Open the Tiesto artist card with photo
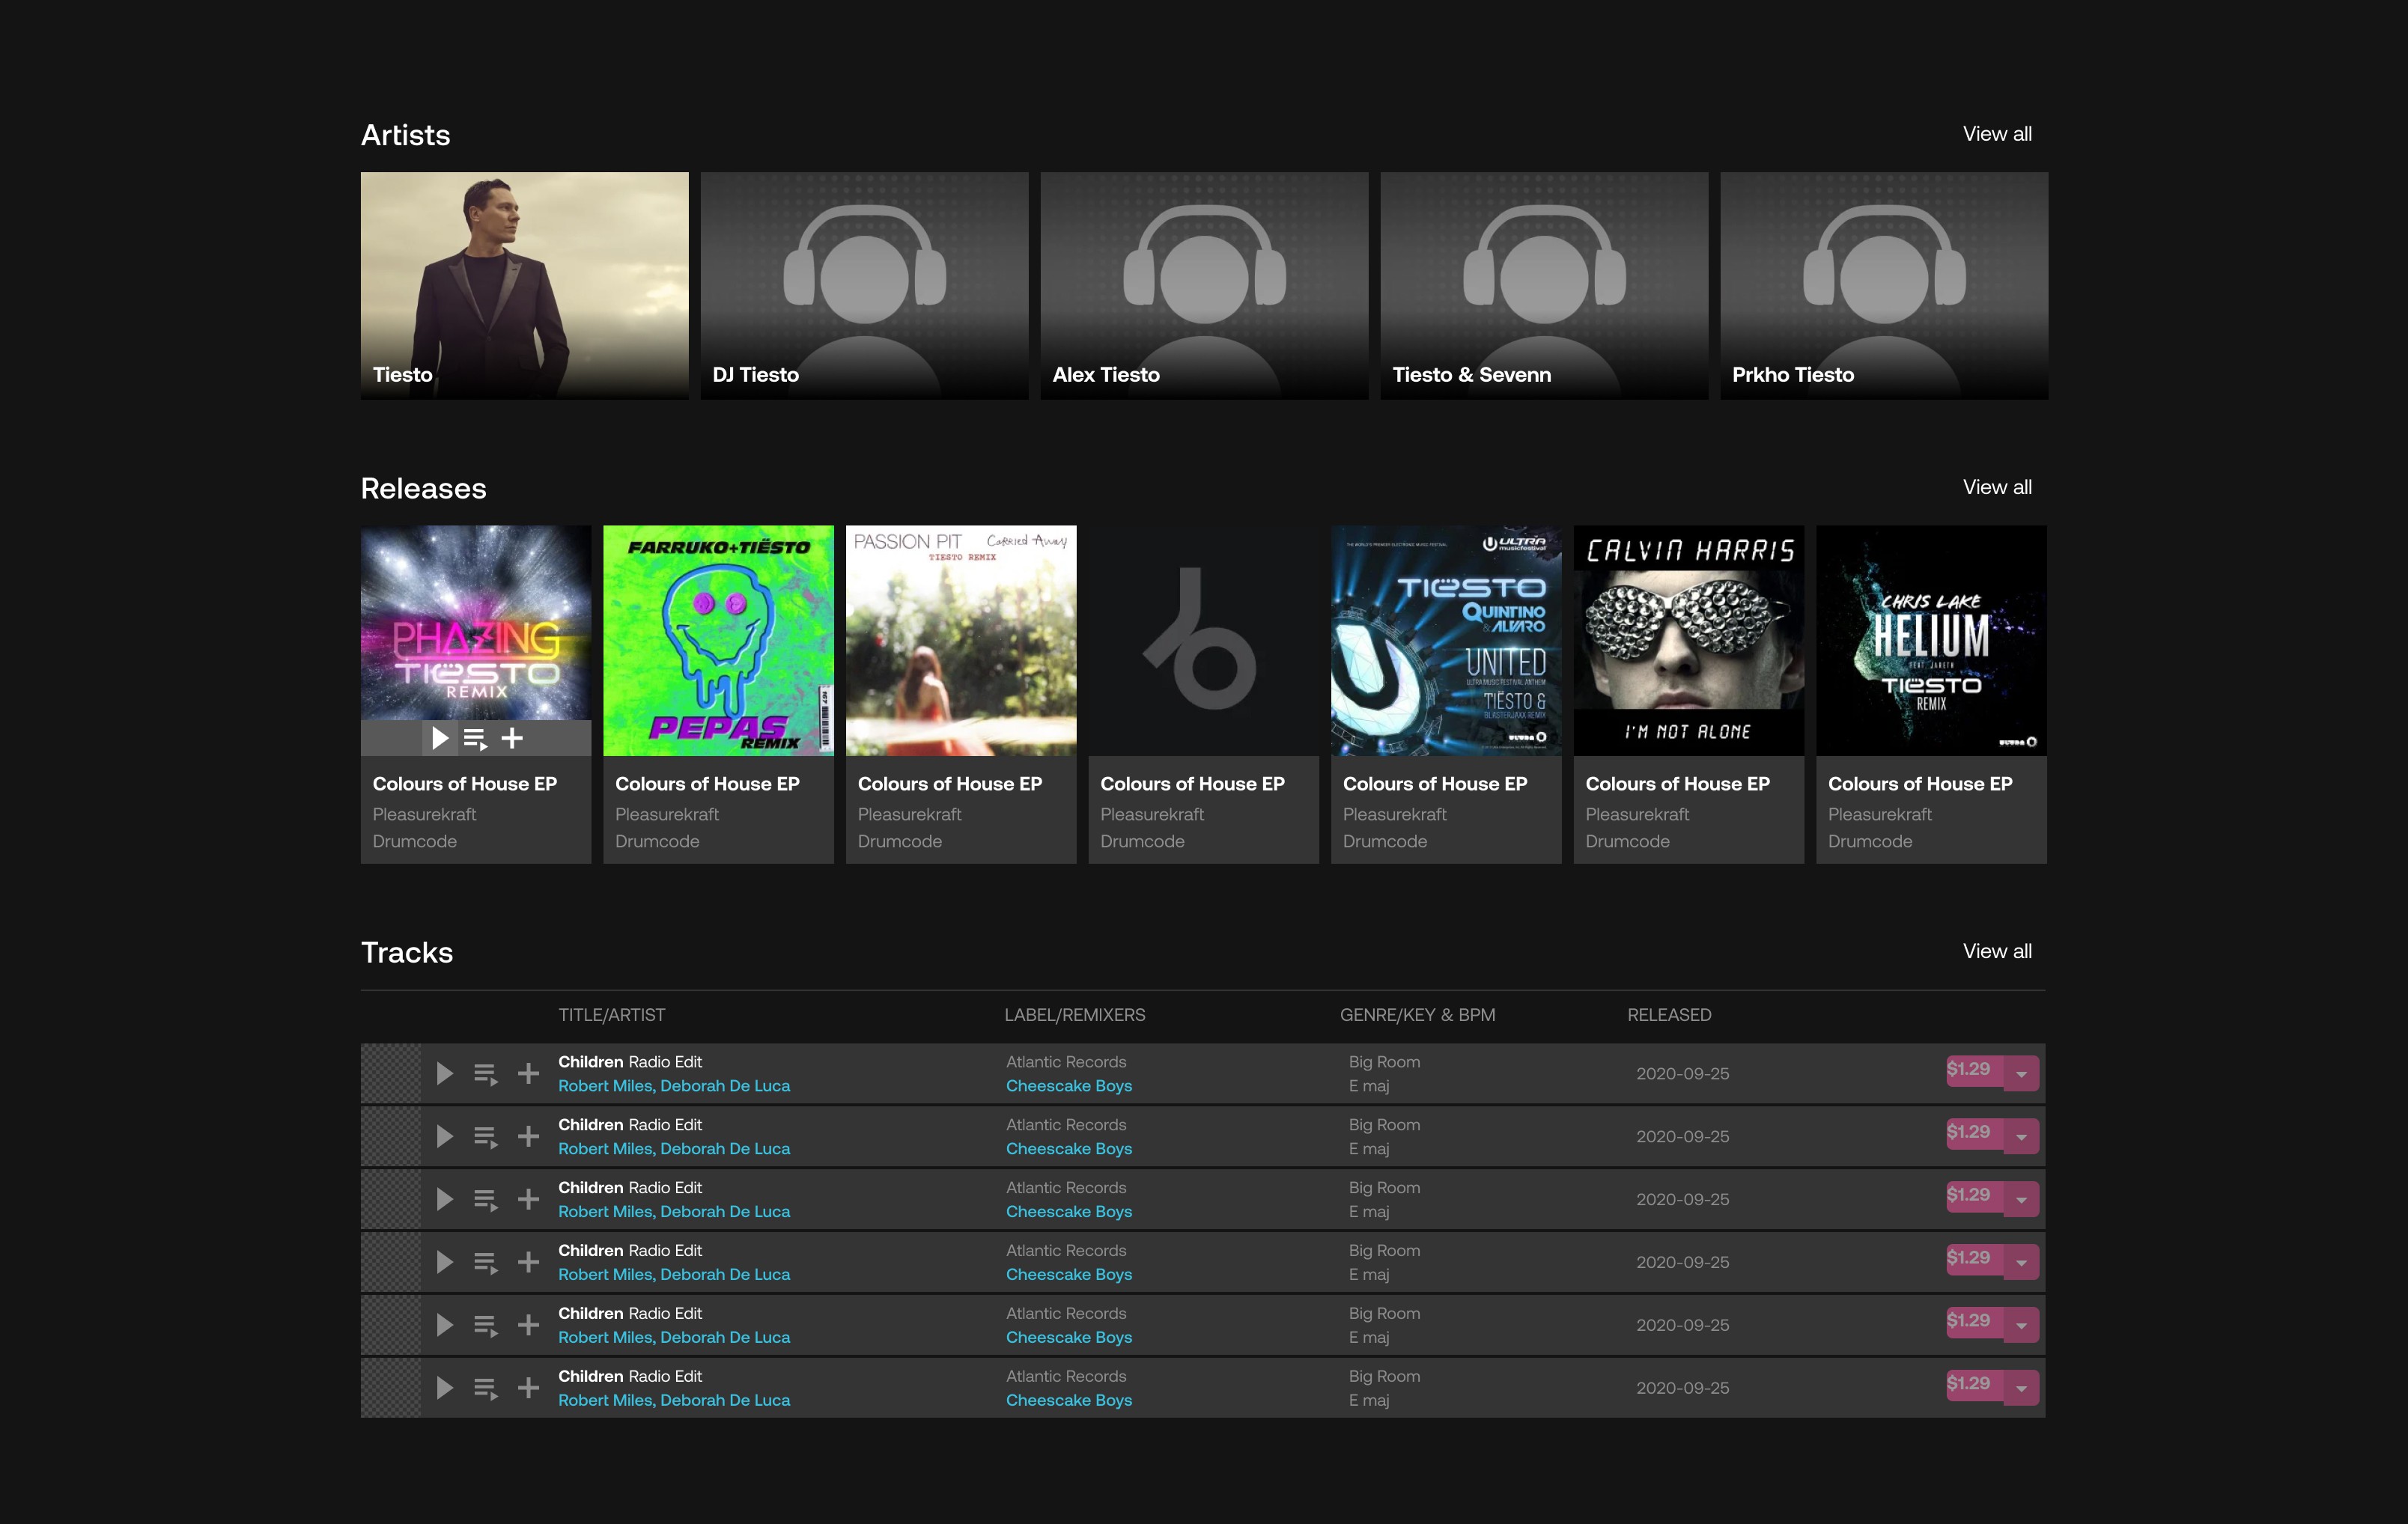The image size is (2408, 1524). [525, 286]
